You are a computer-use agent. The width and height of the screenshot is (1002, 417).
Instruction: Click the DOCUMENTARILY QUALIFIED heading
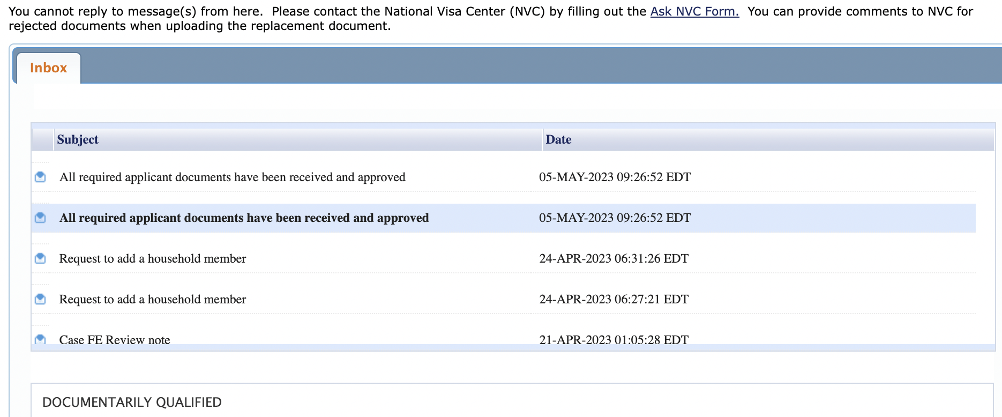(x=132, y=403)
